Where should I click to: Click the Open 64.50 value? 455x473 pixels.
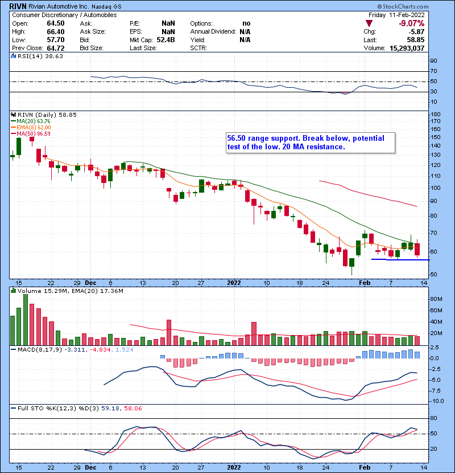[56, 23]
